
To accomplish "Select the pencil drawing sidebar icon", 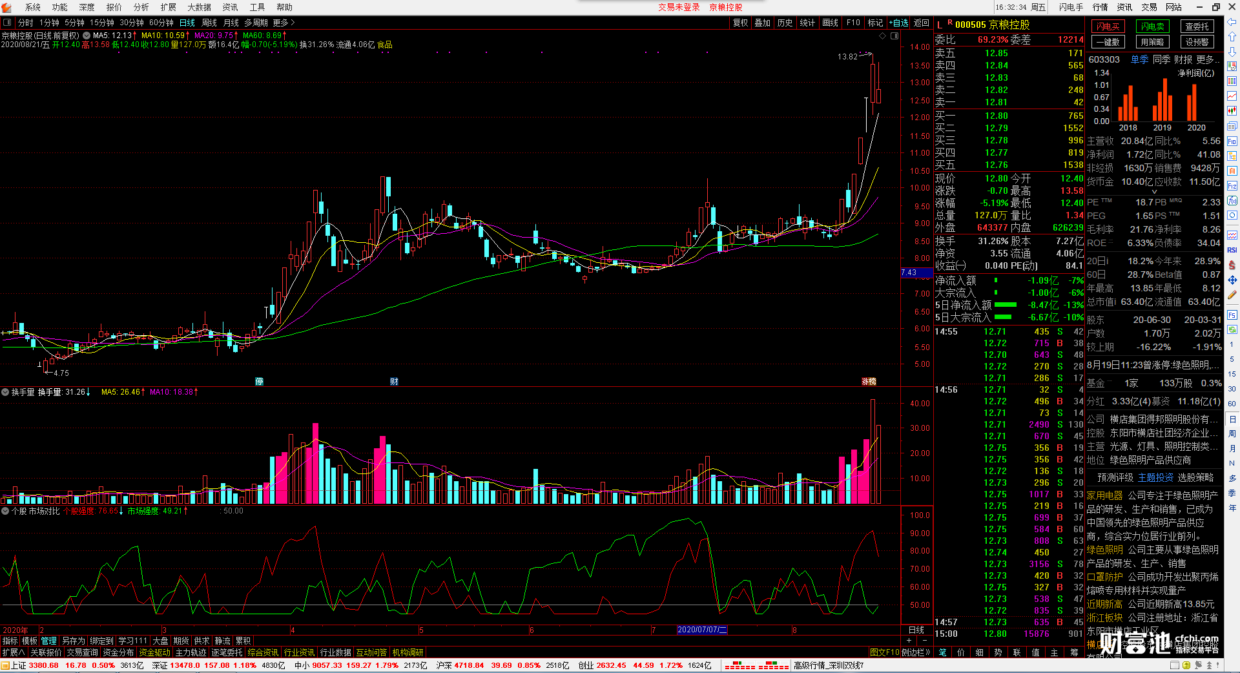I will (x=1232, y=295).
